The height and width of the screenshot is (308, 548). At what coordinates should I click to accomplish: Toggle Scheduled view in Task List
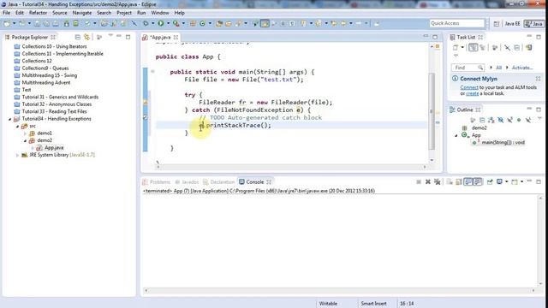483,48
